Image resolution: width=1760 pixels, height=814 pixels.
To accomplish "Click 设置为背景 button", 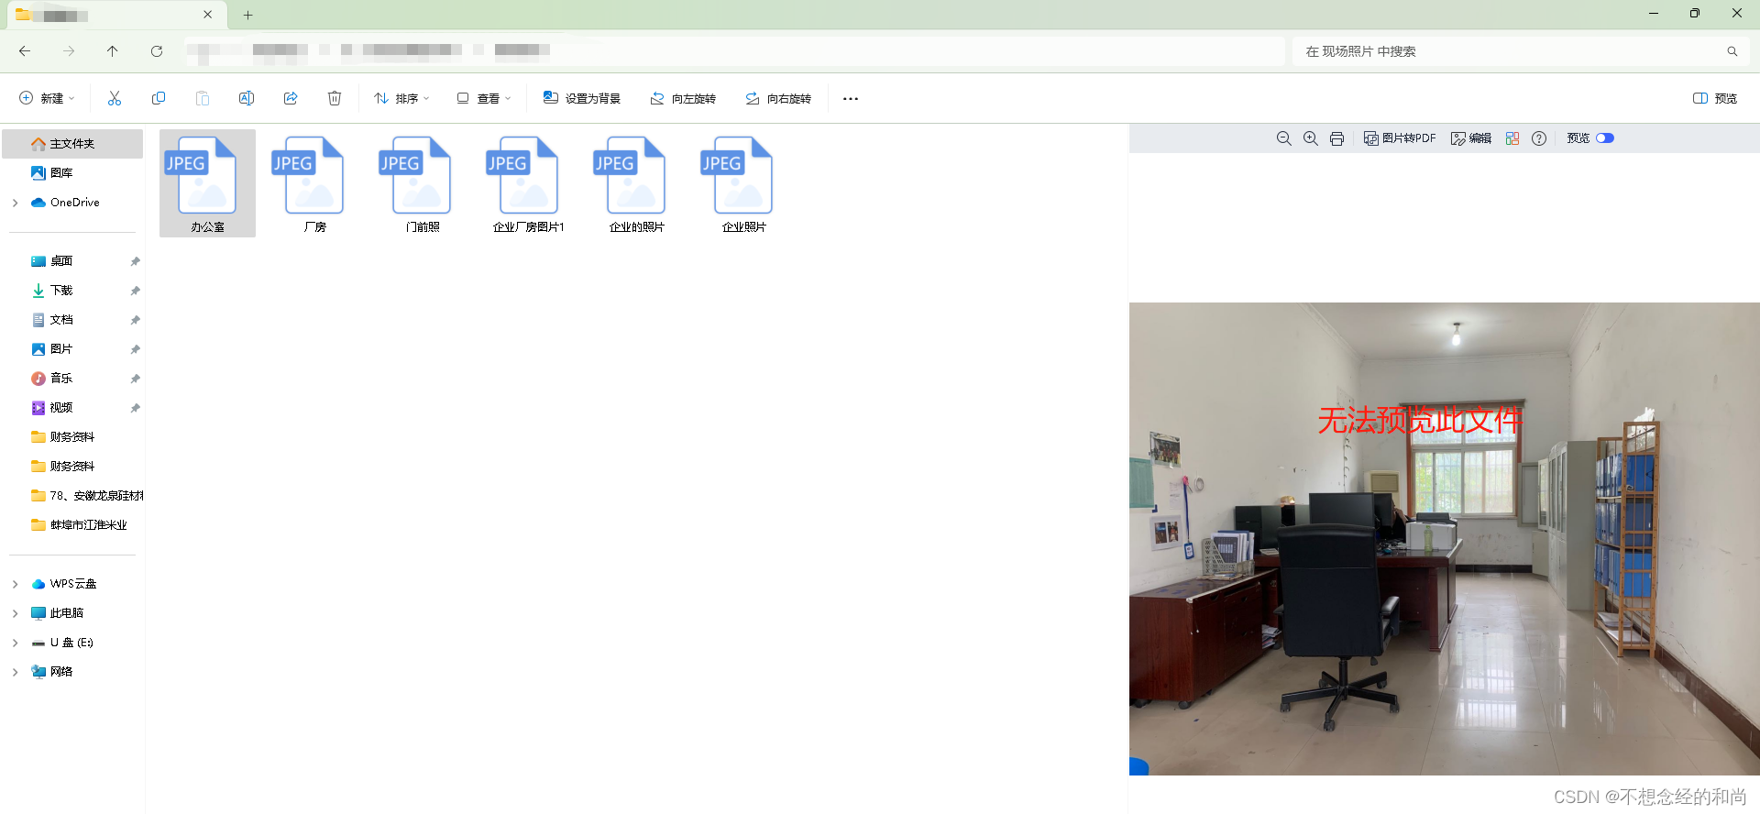I will click(x=582, y=98).
